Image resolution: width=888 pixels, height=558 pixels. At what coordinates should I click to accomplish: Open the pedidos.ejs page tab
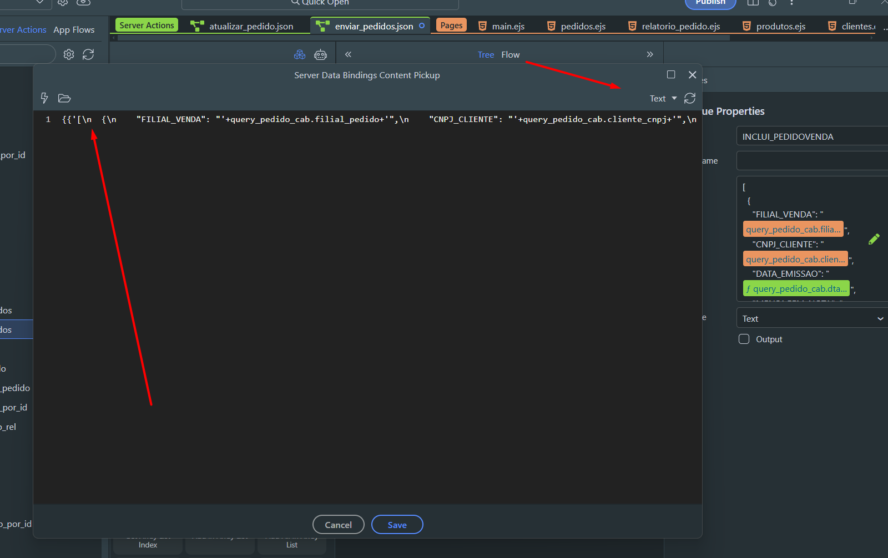(x=582, y=26)
